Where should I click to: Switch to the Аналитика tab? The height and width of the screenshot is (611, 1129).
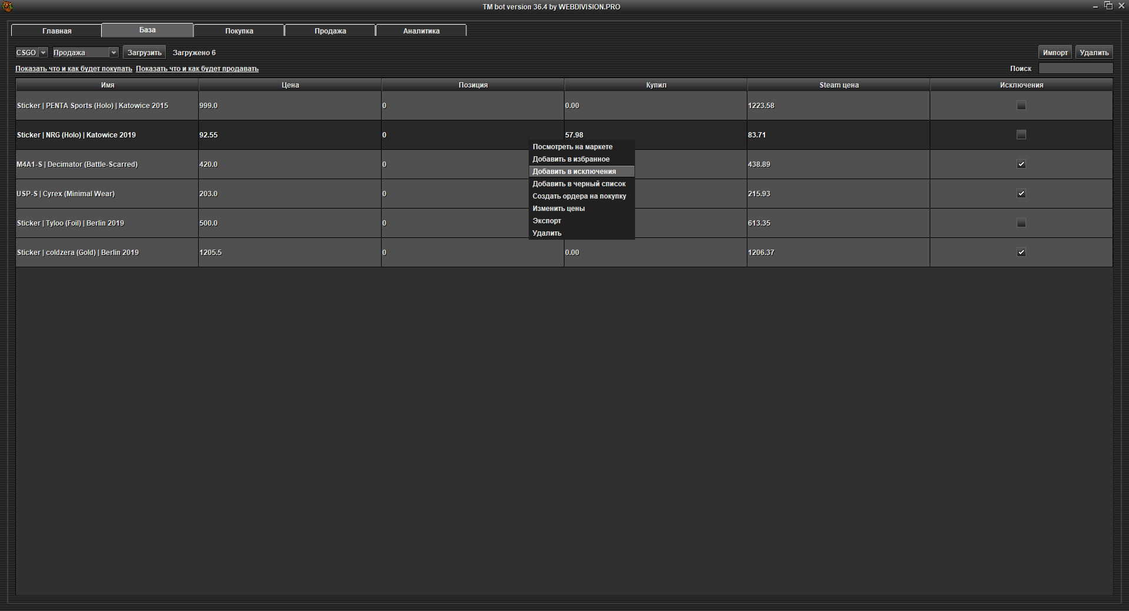click(x=421, y=31)
